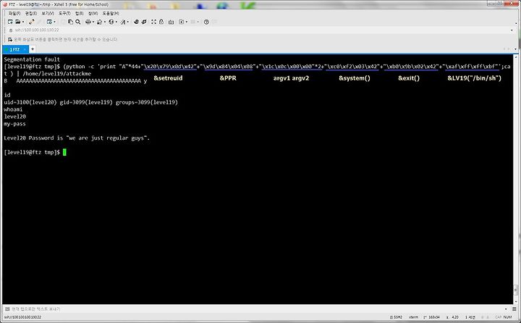Click the lock icon in address bar
521x323 pixels.
[x=11, y=30]
